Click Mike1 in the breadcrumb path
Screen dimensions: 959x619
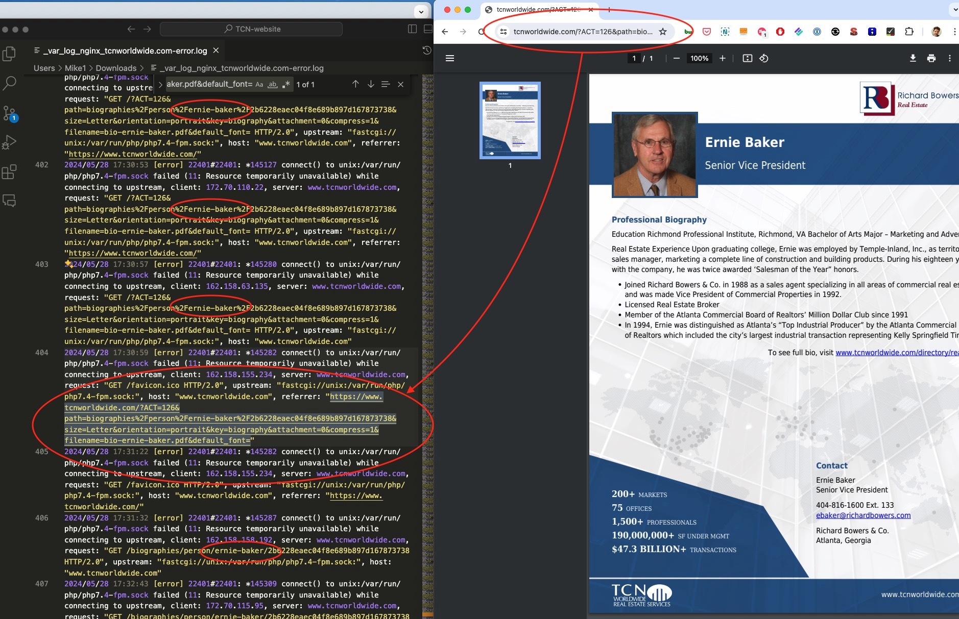click(75, 68)
